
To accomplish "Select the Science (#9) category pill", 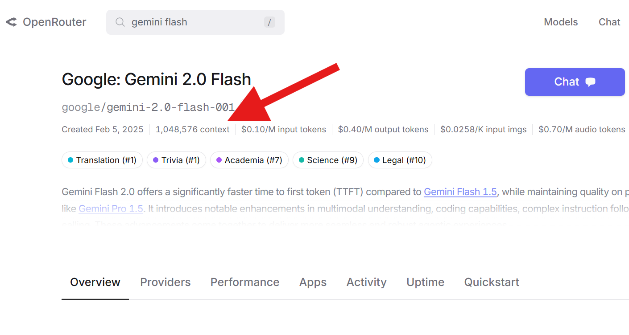I will (x=328, y=160).
